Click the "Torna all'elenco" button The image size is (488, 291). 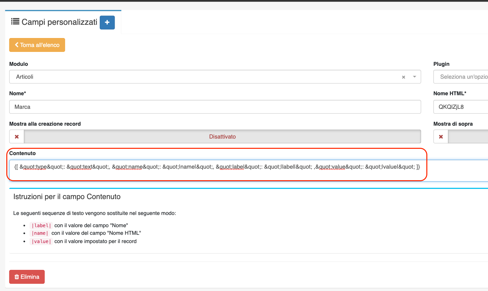coord(37,45)
